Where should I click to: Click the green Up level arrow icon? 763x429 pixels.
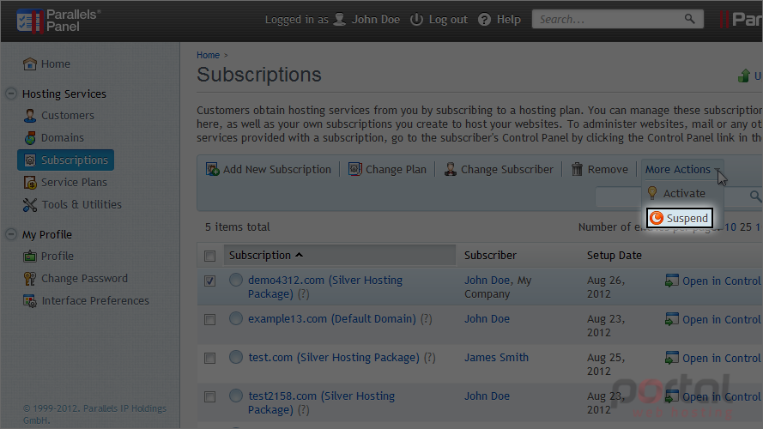point(743,76)
